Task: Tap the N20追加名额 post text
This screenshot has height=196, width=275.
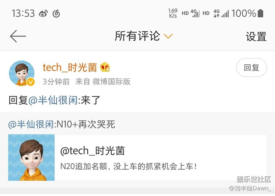Action: pos(129,166)
